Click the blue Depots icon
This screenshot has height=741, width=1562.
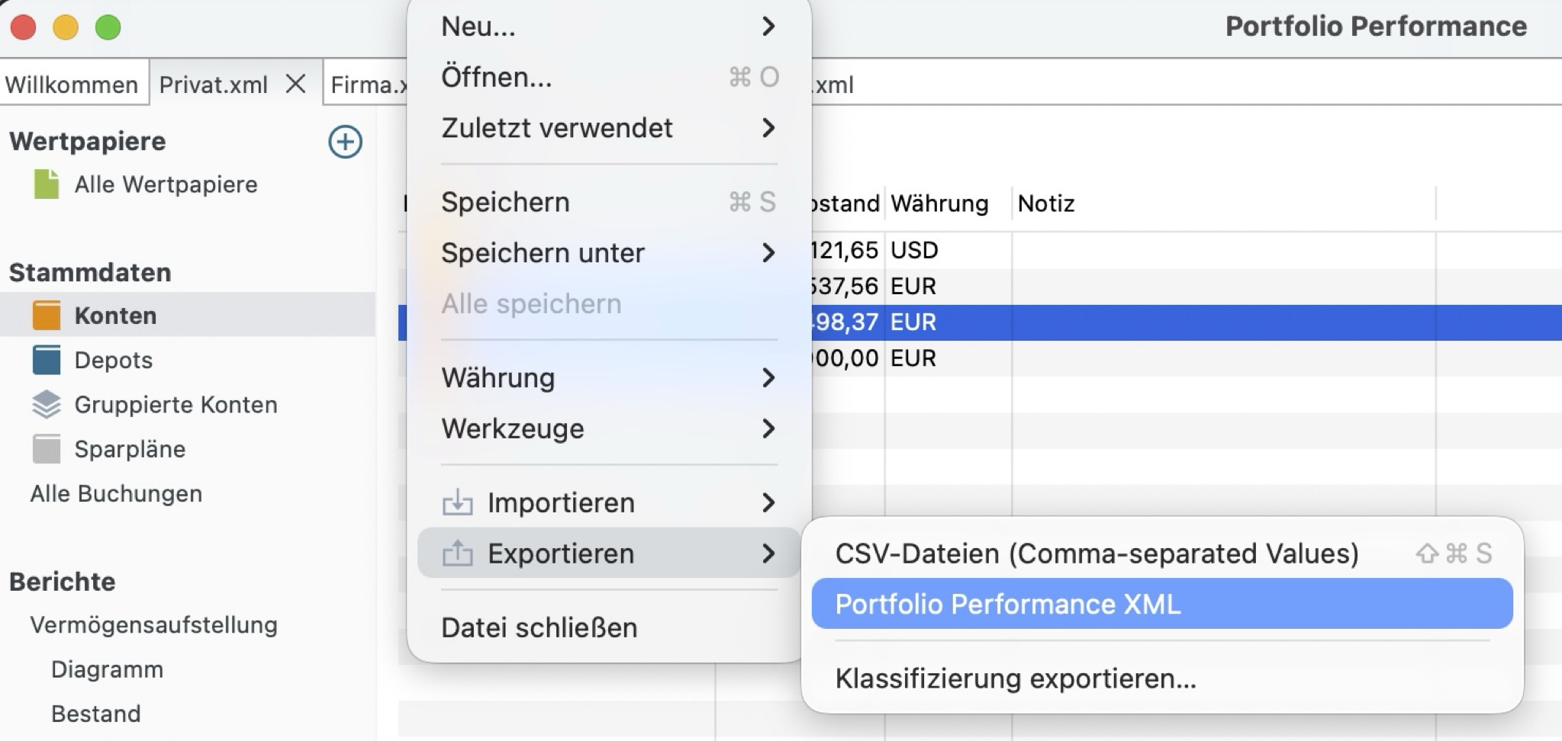click(x=47, y=359)
